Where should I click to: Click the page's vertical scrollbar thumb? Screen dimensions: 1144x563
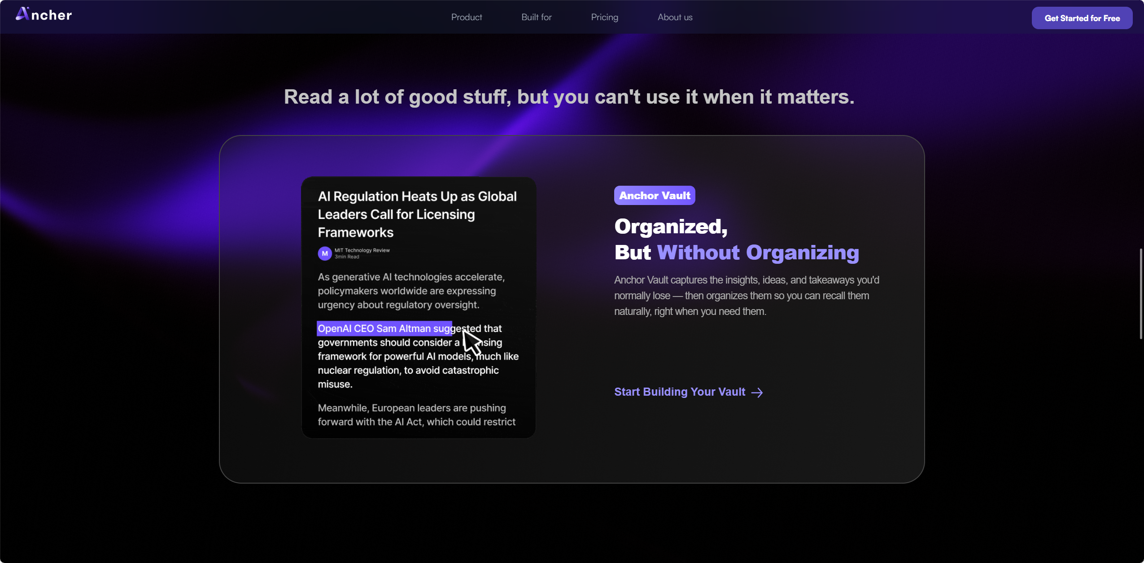click(x=1141, y=294)
